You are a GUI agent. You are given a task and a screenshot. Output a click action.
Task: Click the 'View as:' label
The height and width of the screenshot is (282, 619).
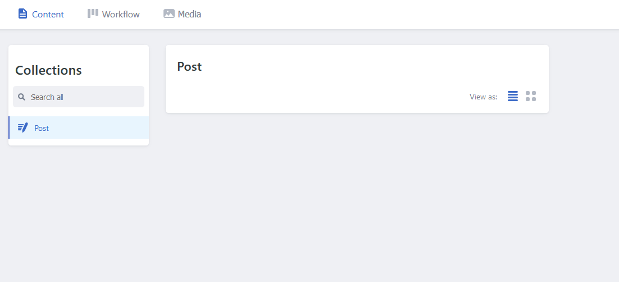(484, 97)
